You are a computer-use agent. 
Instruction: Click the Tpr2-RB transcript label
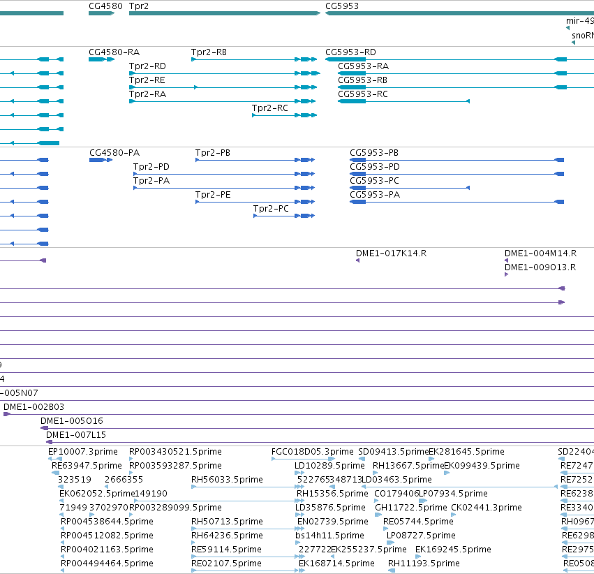point(209,52)
